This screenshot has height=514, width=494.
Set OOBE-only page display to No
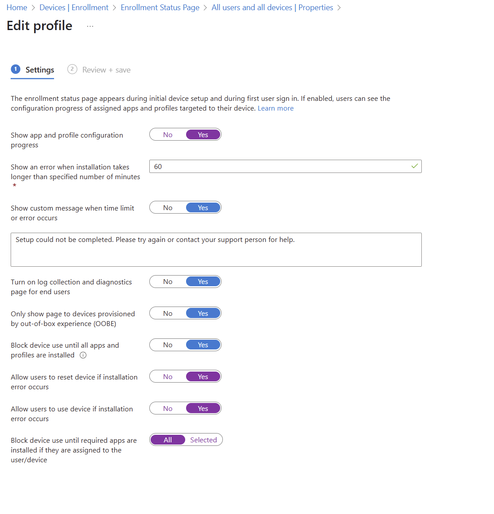coord(168,314)
